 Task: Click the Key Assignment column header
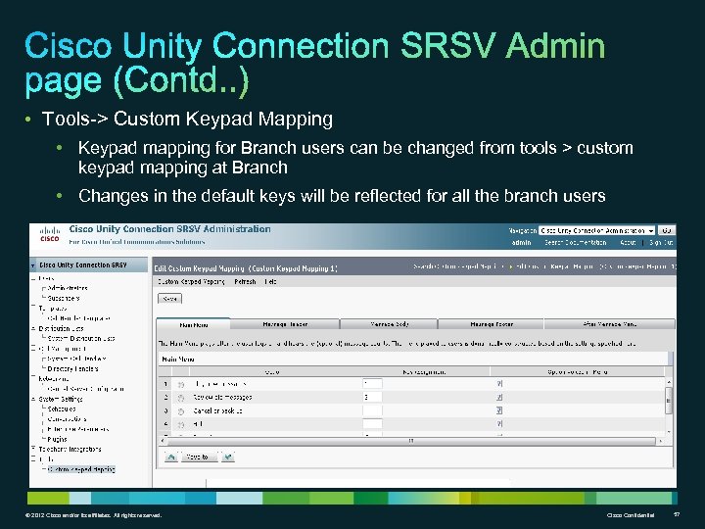tap(424, 372)
